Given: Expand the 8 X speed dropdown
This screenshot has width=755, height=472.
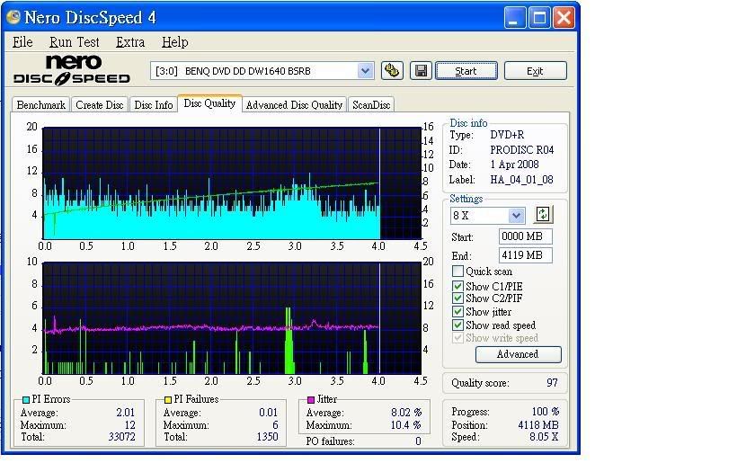Looking at the screenshot, I should pyautogui.click(x=516, y=215).
